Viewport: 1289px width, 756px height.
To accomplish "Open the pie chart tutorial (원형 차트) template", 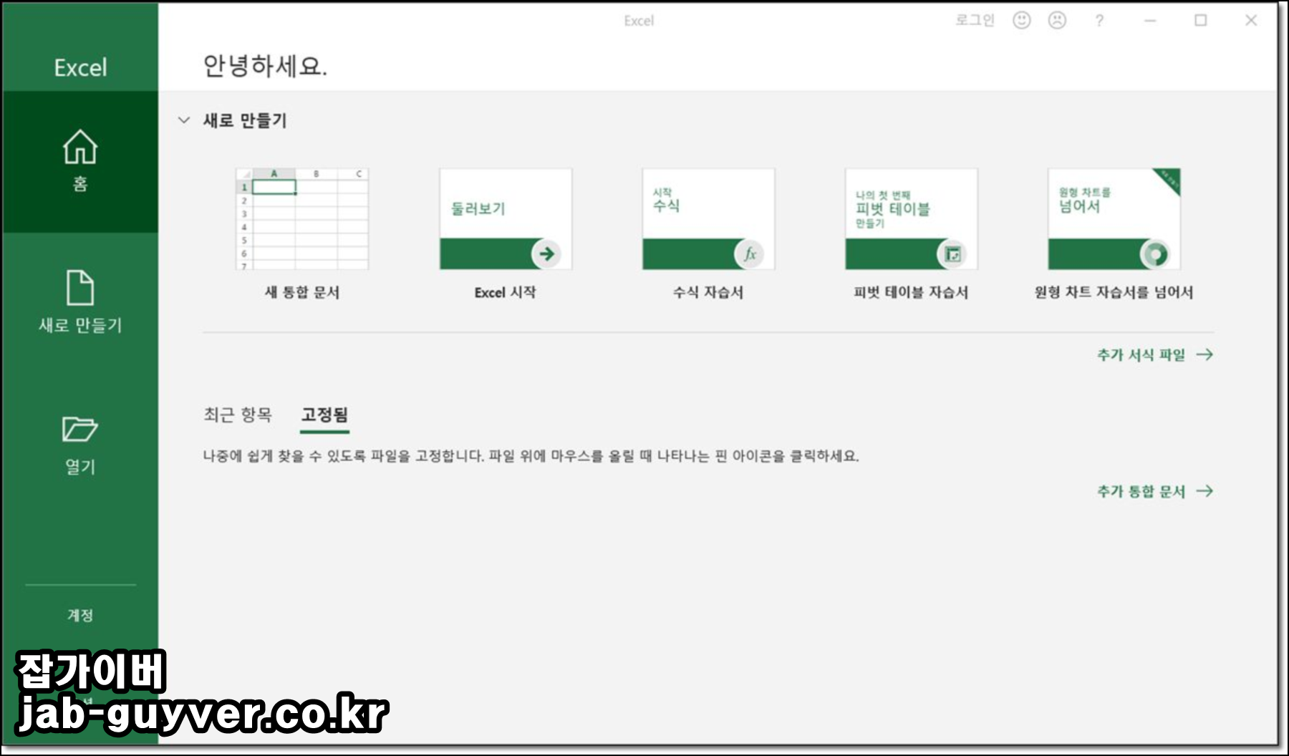I will (1114, 219).
